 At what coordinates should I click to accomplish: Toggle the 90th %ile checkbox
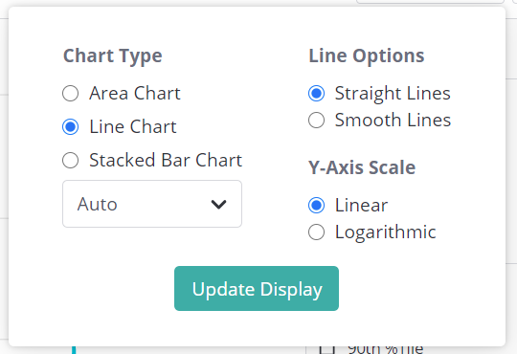pos(327,349)
